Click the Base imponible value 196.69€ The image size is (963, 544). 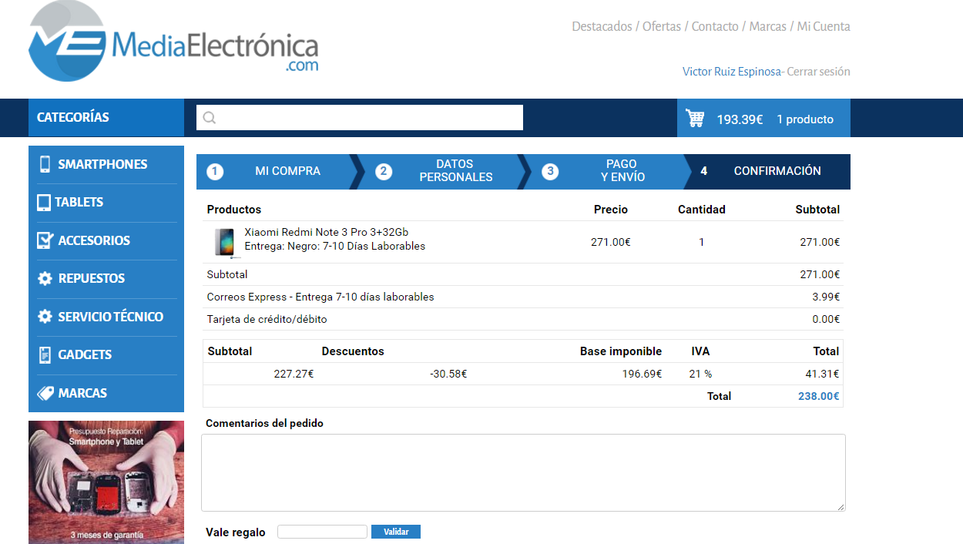[643, 374]
